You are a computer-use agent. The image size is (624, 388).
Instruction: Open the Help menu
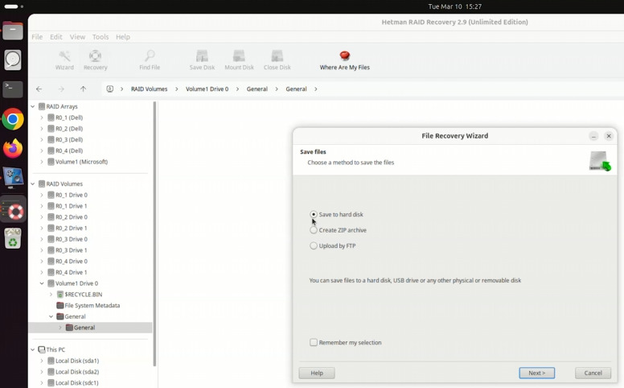pos(123,37)
